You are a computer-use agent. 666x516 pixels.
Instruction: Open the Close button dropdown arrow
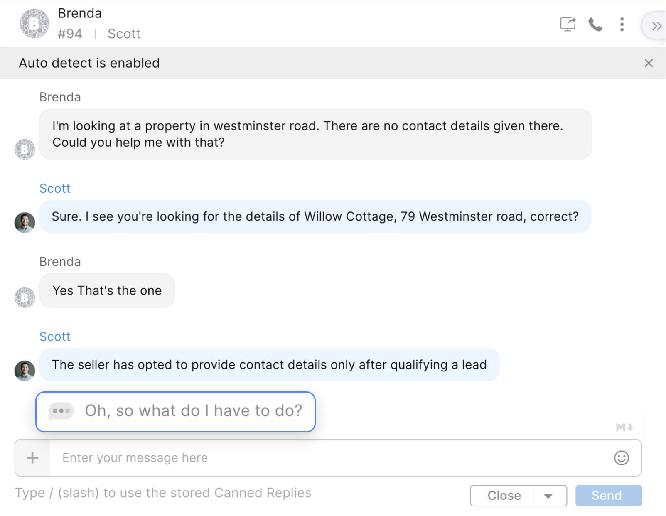548,496
